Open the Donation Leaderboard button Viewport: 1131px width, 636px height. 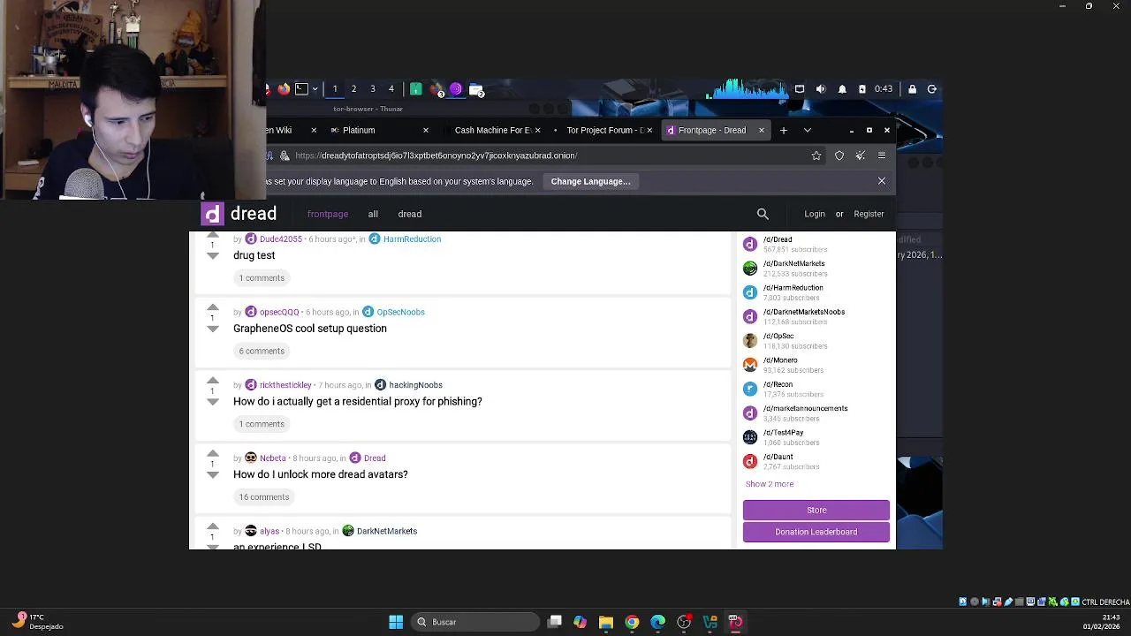816,532
